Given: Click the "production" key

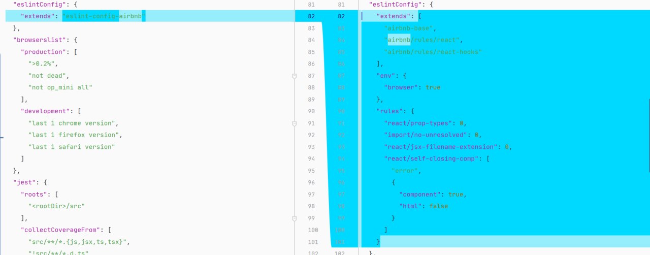Looking at the screenshot, I should [x=43, y=52].
